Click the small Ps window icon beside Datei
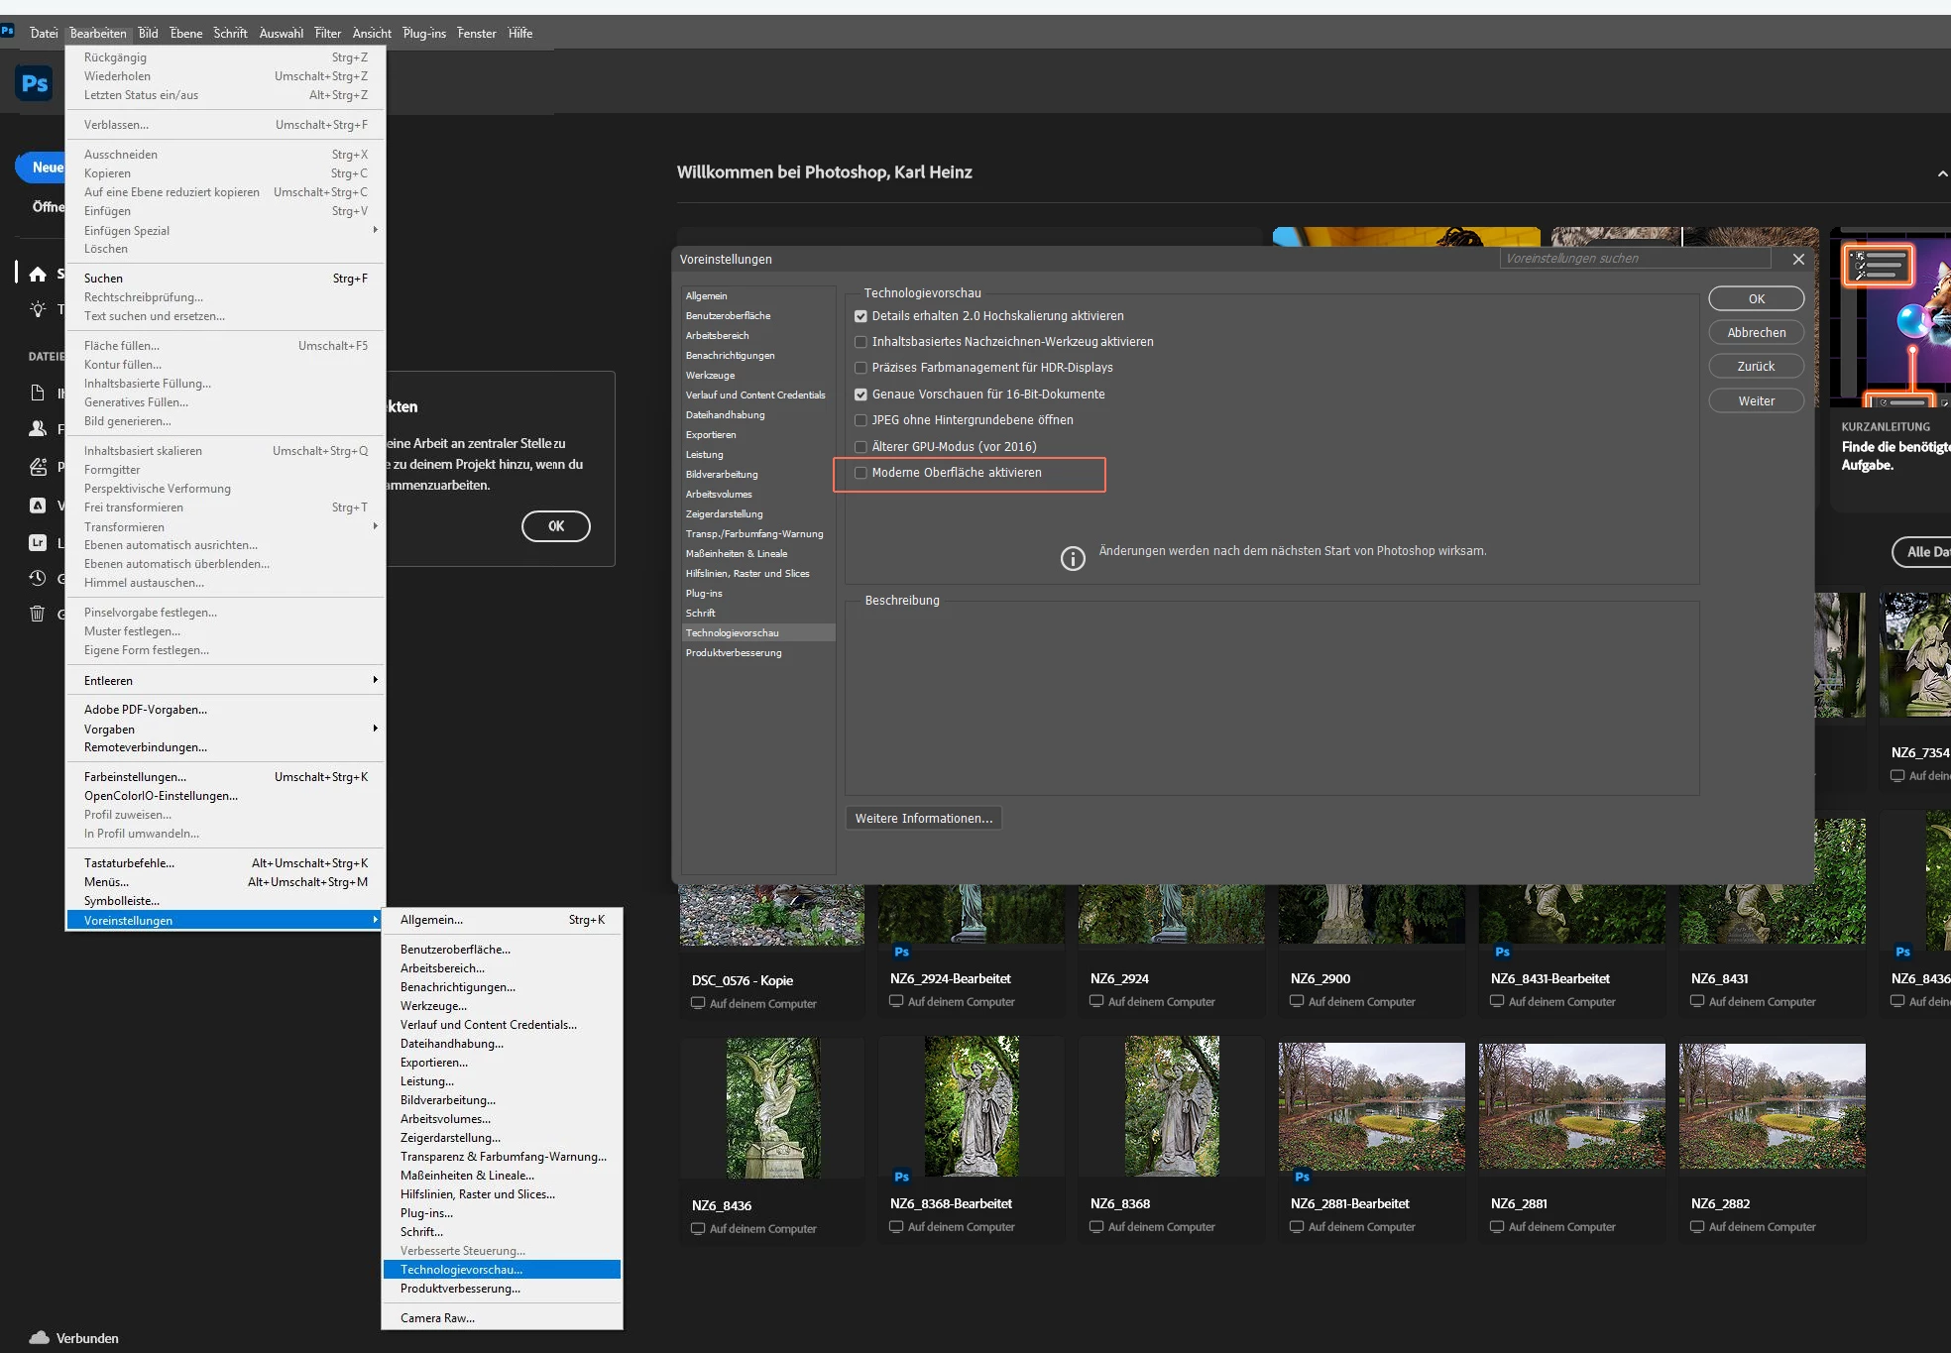1951x1353 pixels. pos(8,32)
